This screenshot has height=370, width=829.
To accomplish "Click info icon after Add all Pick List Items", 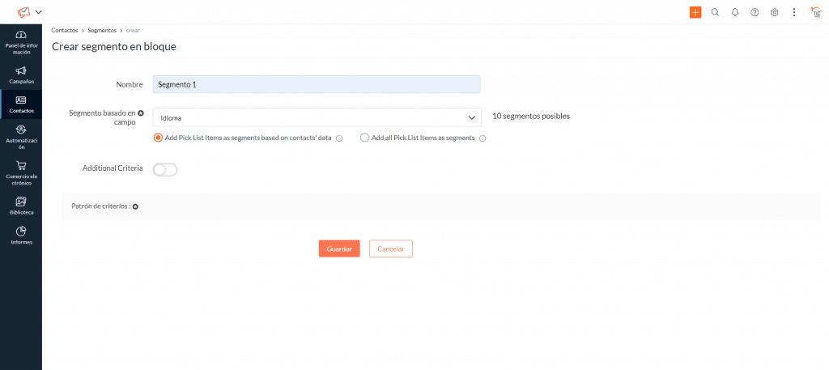I will [483, 138].
